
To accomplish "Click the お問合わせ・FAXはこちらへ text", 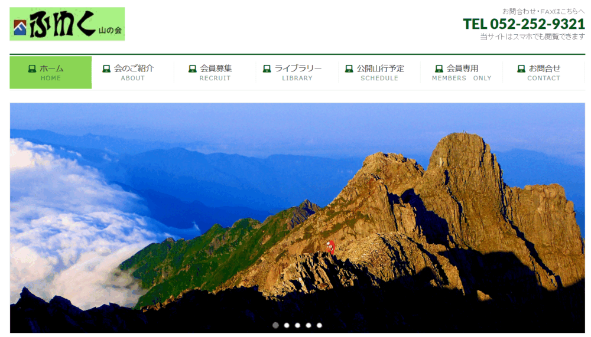I will pyautogui.click(x=544, y=11).
